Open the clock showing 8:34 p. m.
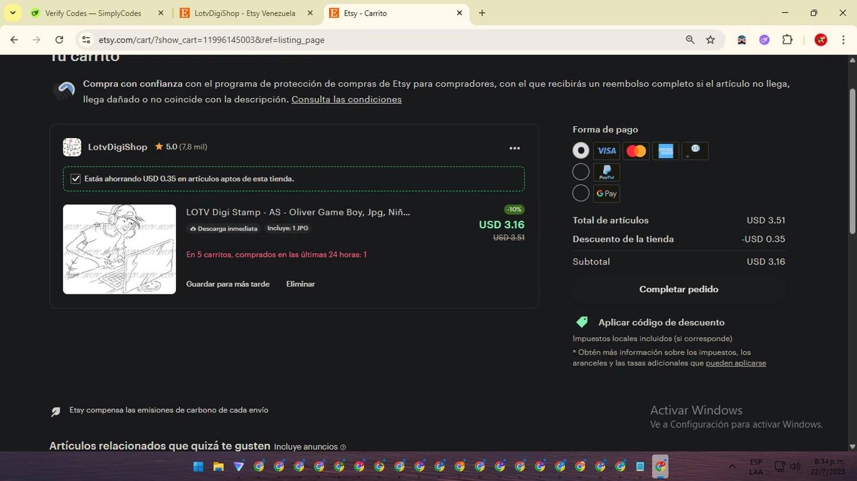 [829, 467]
